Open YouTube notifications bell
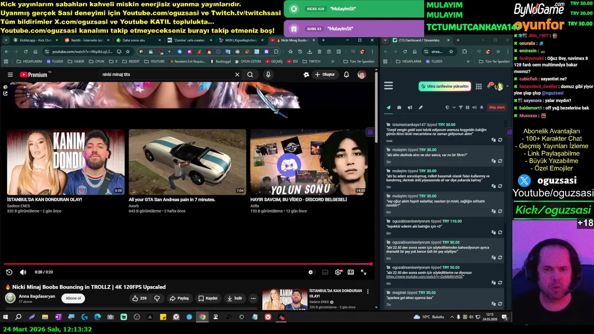Image resolution: width=594 pixels, height=334 pixels. click(346, 75)
